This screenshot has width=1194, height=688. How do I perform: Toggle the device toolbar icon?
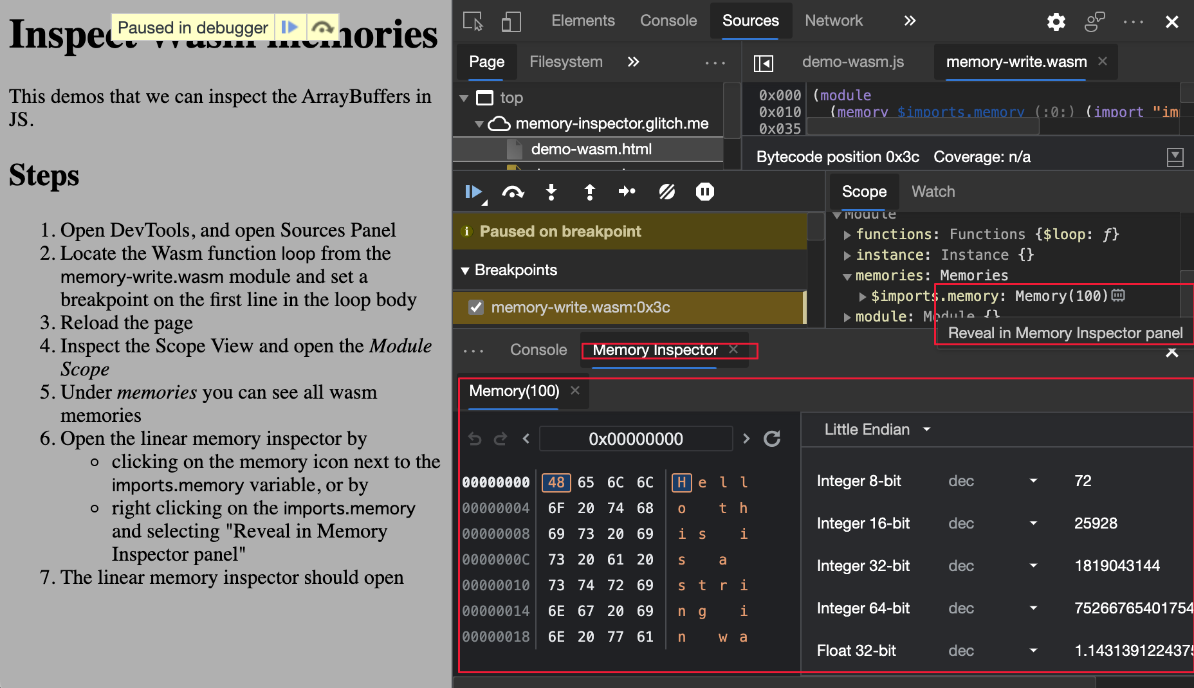(x=511, y=21)
